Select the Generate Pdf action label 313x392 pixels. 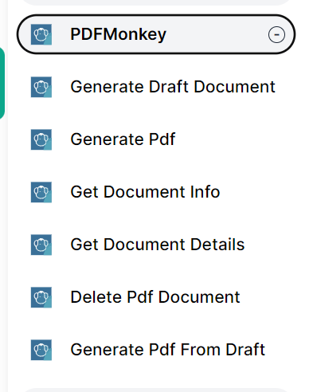point(123,139)
